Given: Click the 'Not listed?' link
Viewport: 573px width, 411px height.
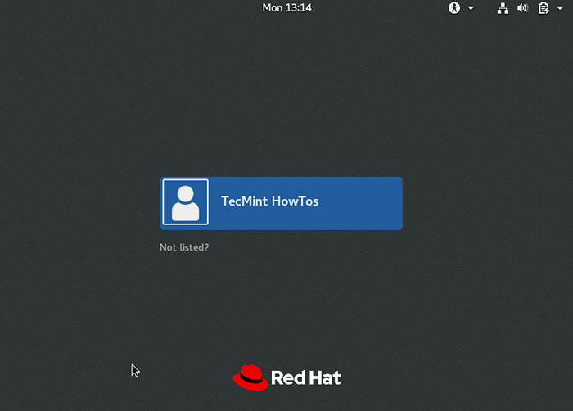Looking at the screenshot, I should (x=184, y=247).
